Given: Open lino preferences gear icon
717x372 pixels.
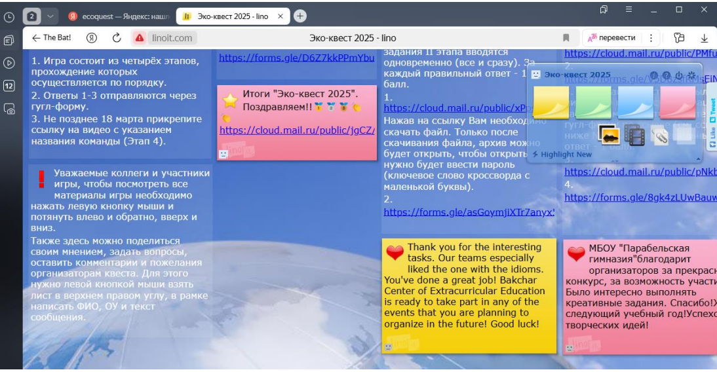Looking at the screenshot, I should pyautogui.click(x=692, y=75).
